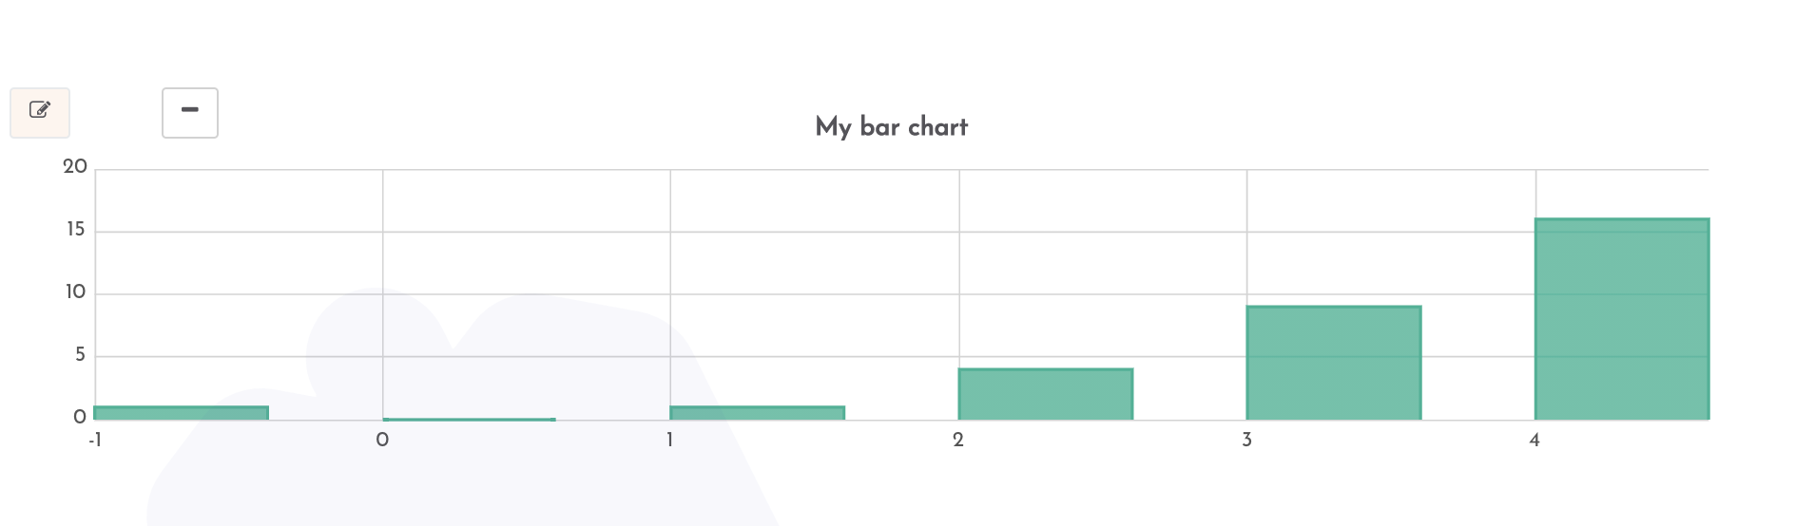1795x526 pixels.
Task: Select the short bar at x-value -1
Action: (x=182, y=413)
